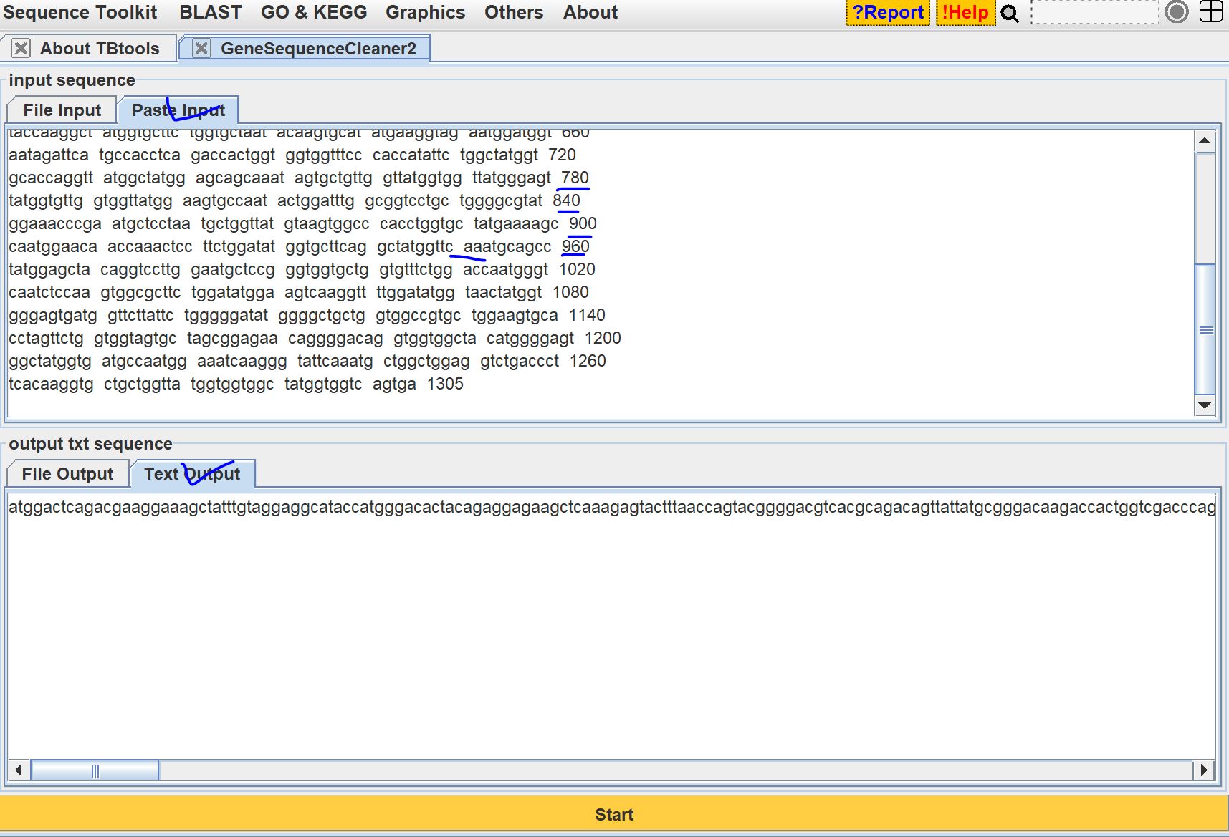This screenshot has width=1229, height=837.
Task: Close the About TBtools tab
Action: click(x=21, y=49)
